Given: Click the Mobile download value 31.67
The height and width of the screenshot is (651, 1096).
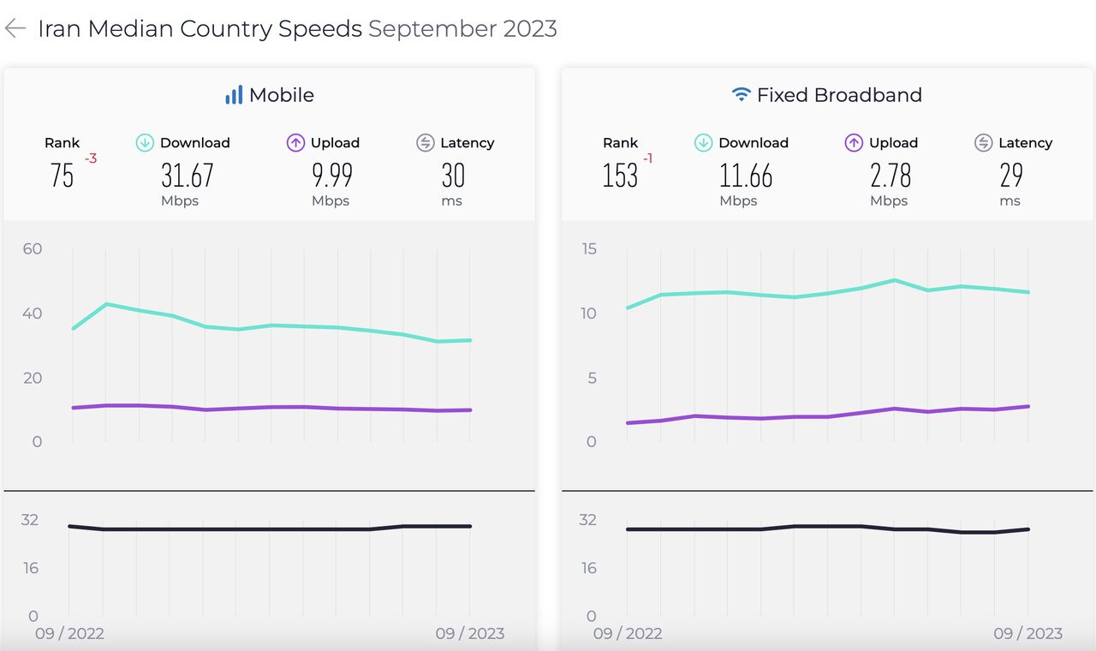Looking at the screenshot, I should (x=187, y=176).
